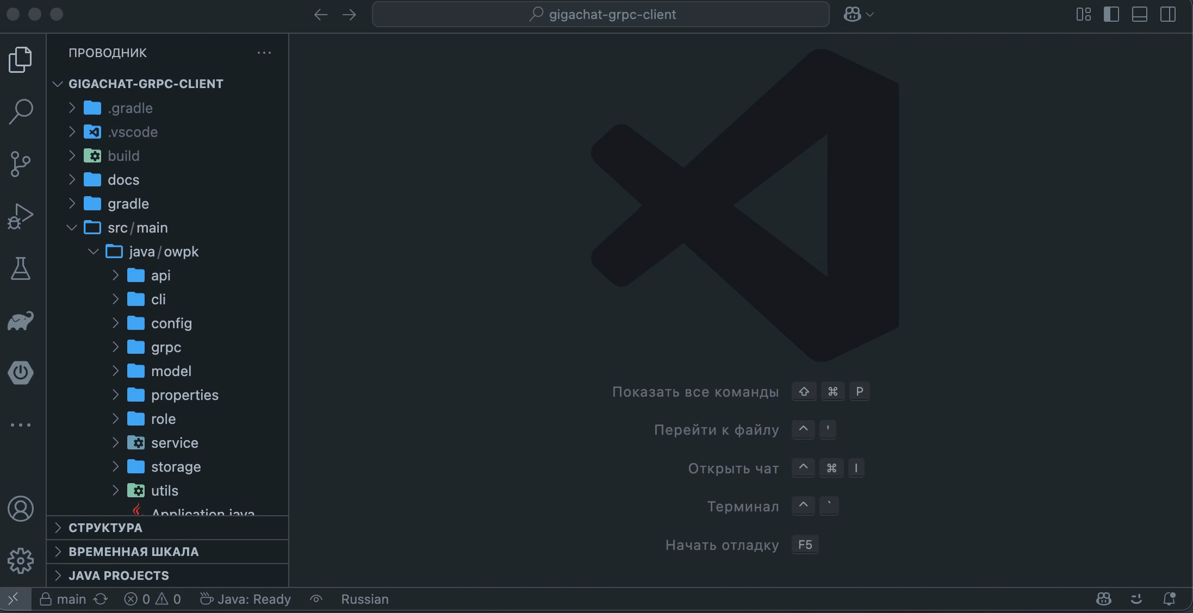Screen dimensions: 1193x613
Task: Open the Gradle elephant view
Action: pyautogui.click(x=21, y=321)
